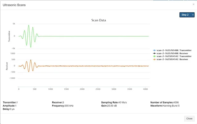Click the Scan Data chart title

(x=98, y=20)
